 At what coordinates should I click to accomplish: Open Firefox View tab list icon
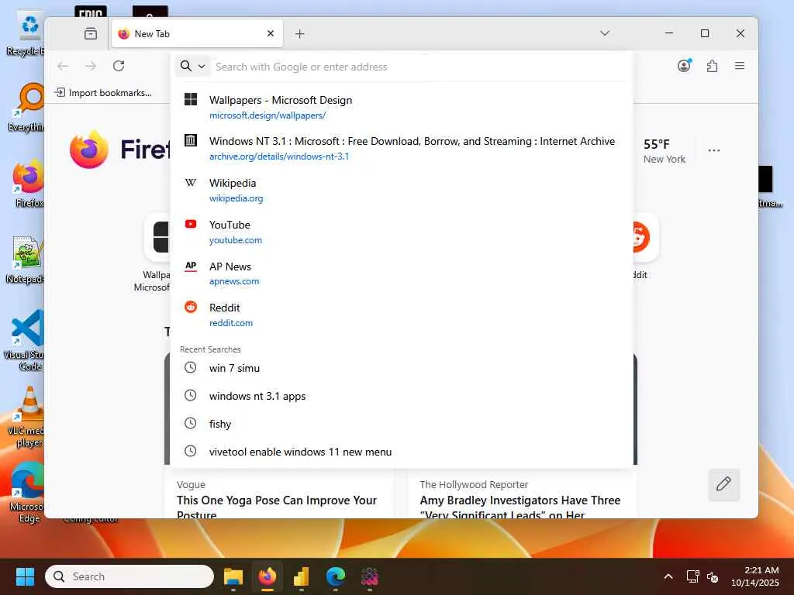click(x=91, y=33)
